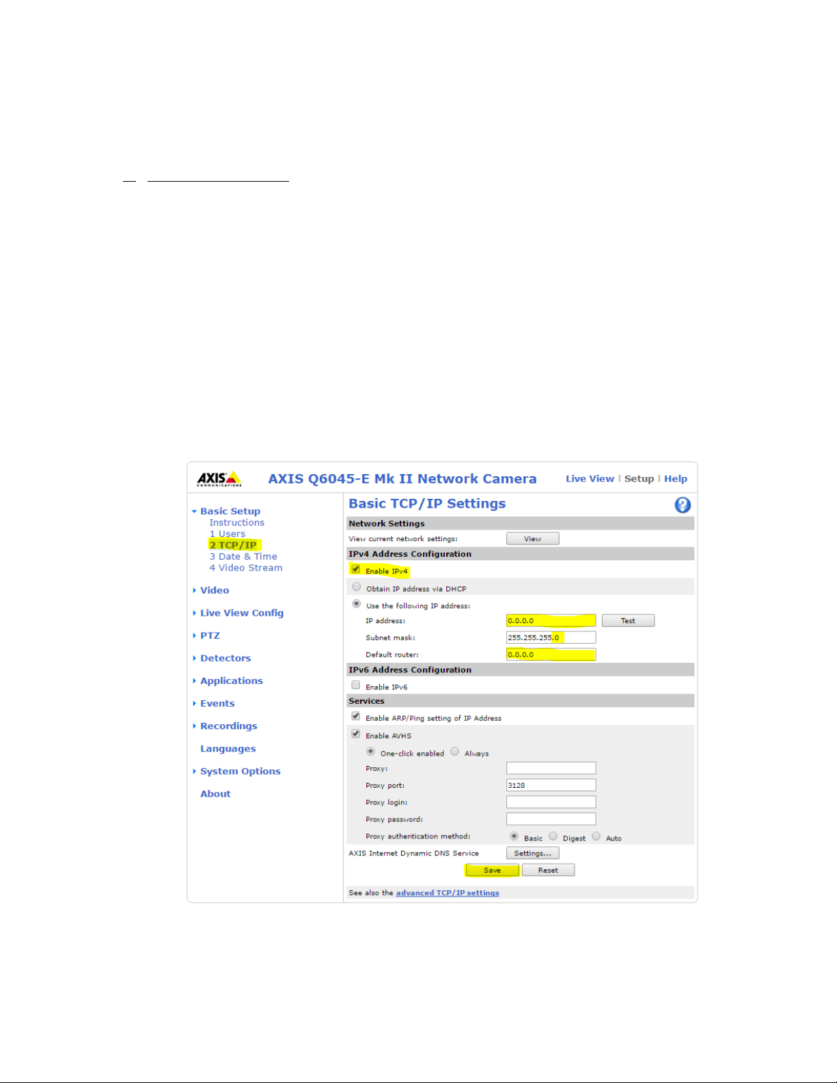Collapse the Basic Setup section

point(230,511)
